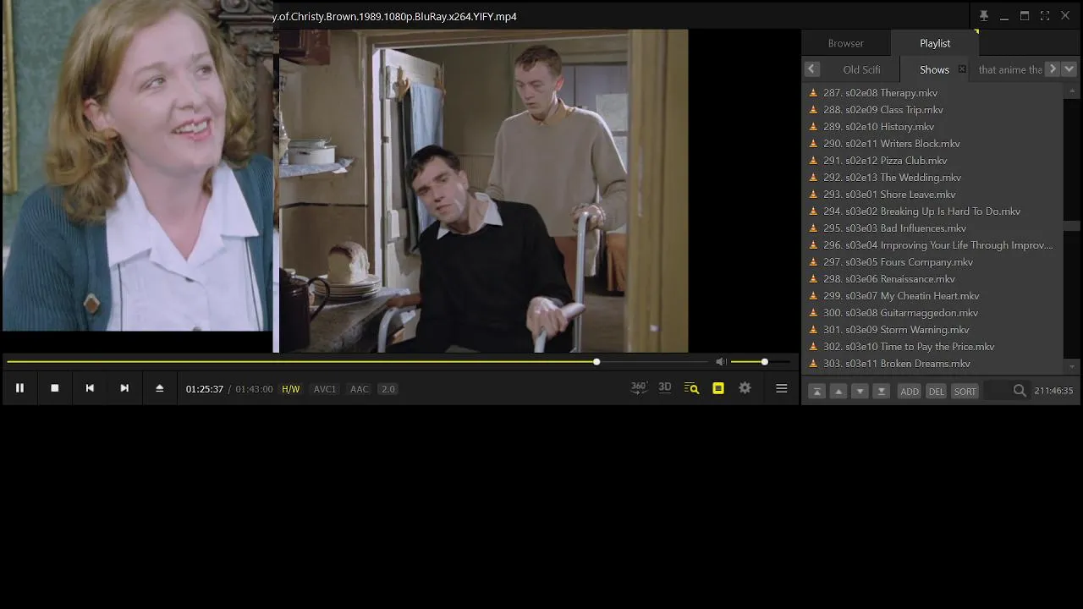Move selected item to bottom of playlist

click(x=881, y=391)
